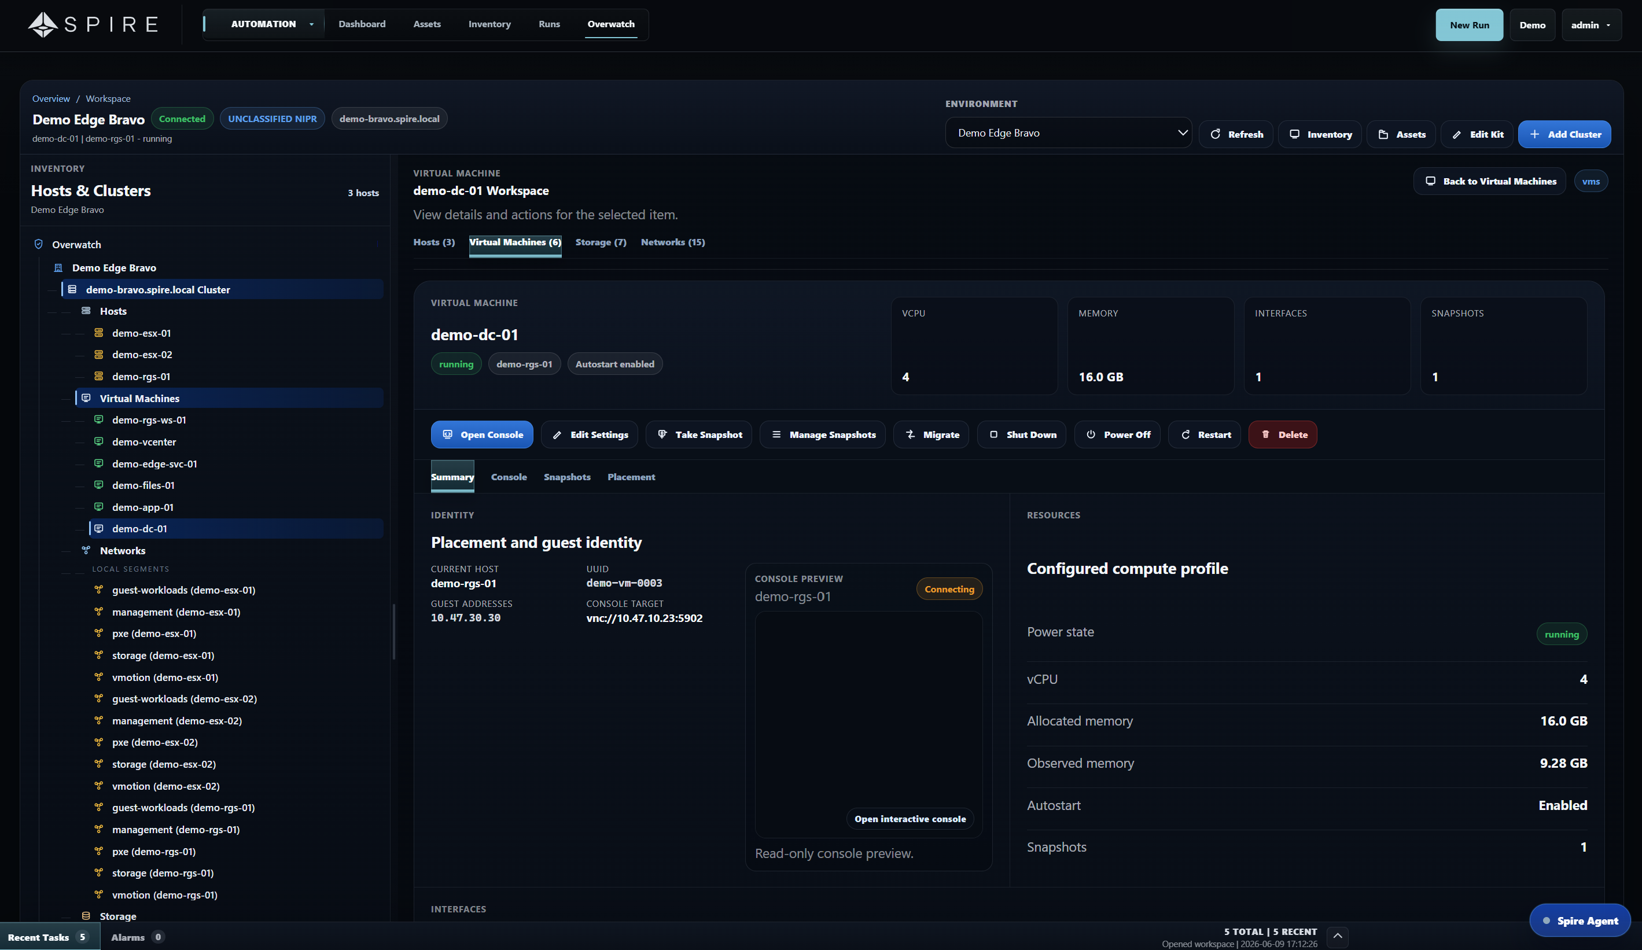Open the Spire Agent chat
The width and height of the screenshot is (1642, 950).
pyautogui.click(x=1580, y=920)
